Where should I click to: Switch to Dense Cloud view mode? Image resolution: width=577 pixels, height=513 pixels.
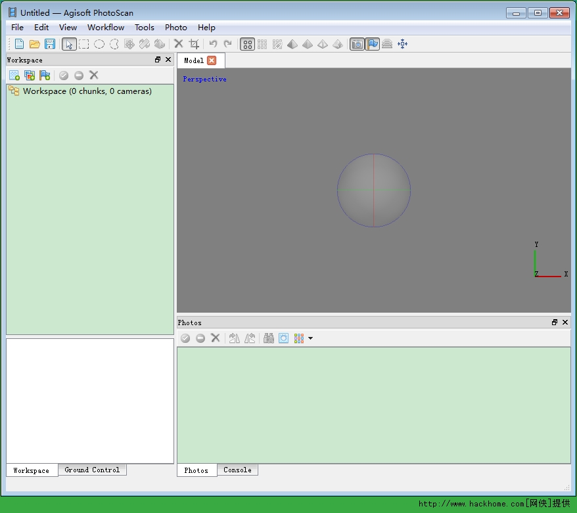[262, 45]
